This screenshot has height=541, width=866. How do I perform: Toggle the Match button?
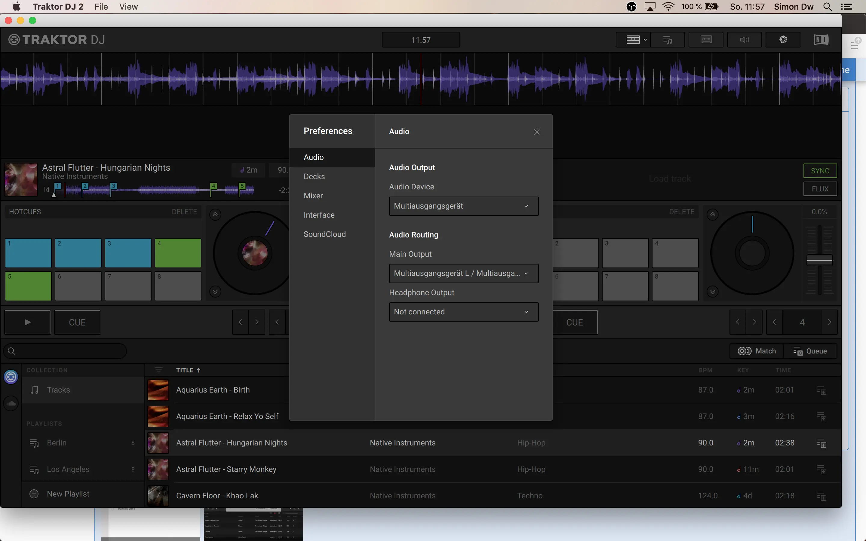click(x=757, y=351)
